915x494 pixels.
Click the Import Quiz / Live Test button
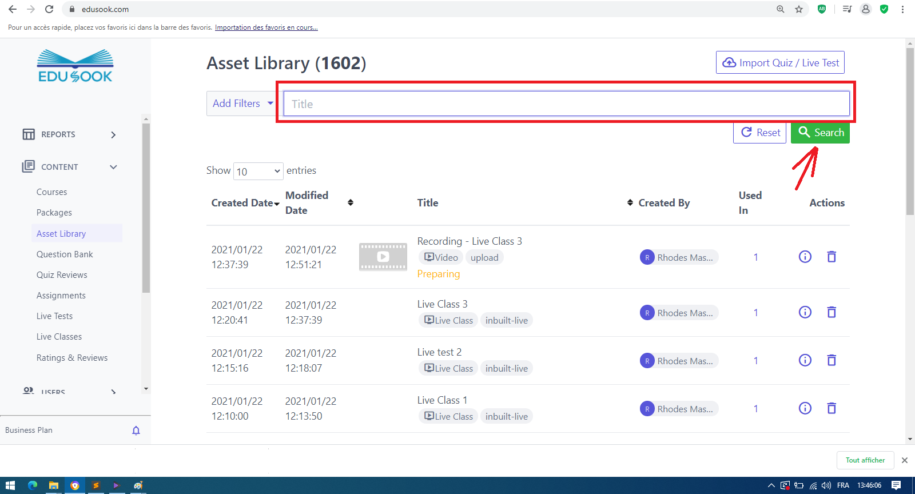780,63
